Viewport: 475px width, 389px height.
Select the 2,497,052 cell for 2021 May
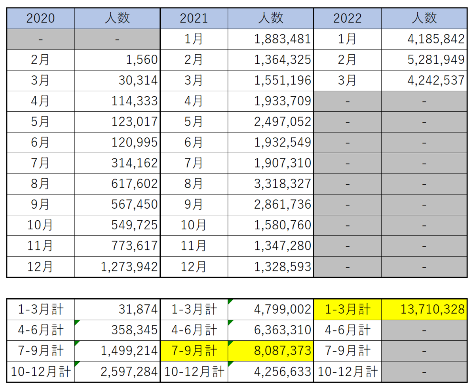point(271,122)
